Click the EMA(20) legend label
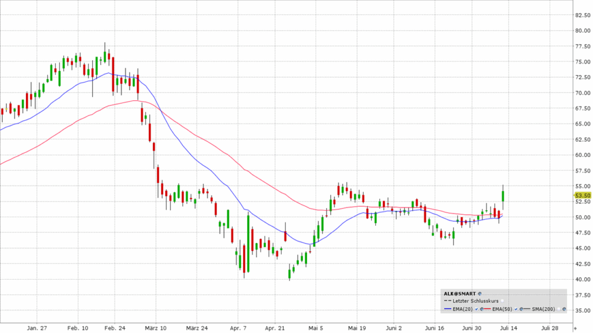Viewport: 593px width, 333px height. (x=463, y=309)
